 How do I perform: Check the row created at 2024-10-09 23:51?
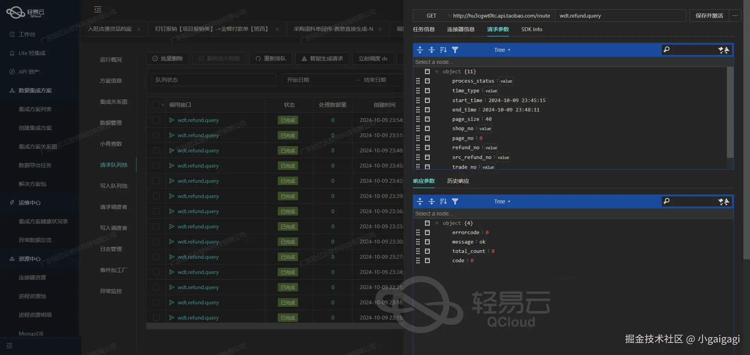156,135
